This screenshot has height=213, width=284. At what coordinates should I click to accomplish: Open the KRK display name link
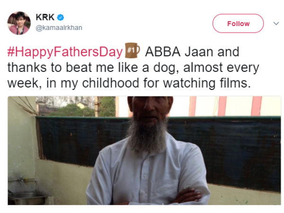click(x=44, y=18)
